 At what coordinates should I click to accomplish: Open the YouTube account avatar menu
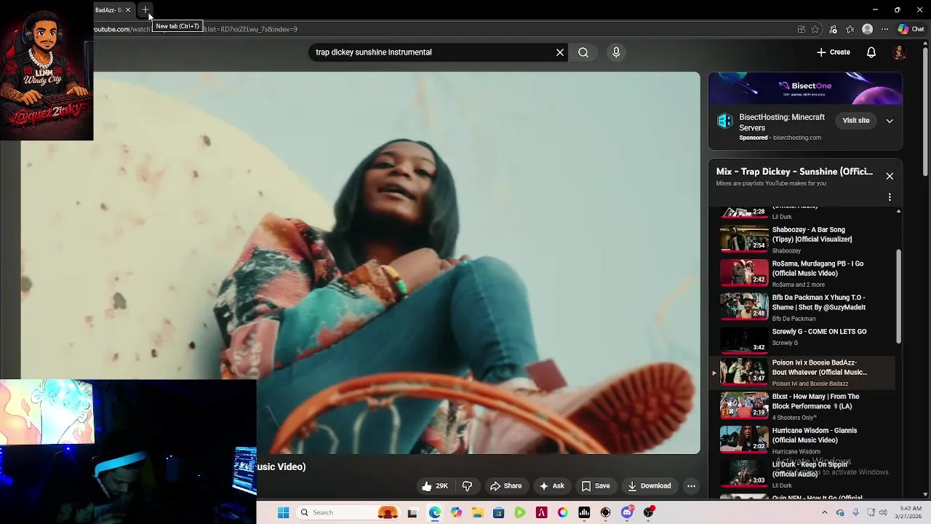(900, 52)
